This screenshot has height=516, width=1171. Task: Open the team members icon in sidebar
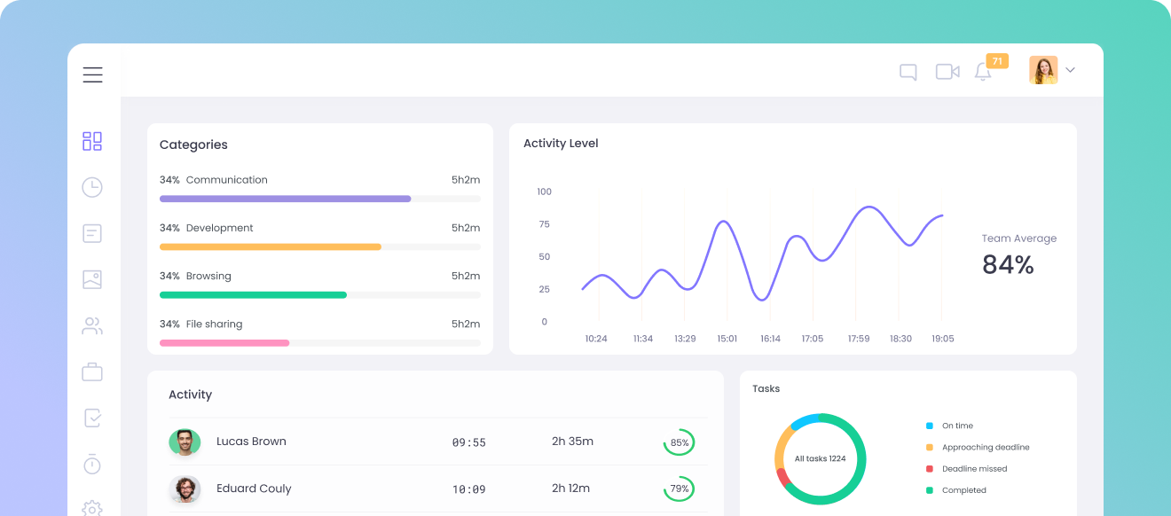click(92, 325)
